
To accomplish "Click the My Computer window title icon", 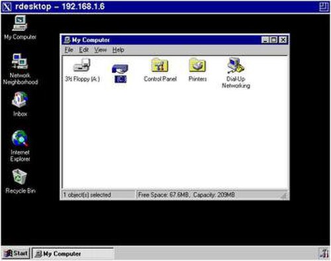I will (x=67, y=40).
